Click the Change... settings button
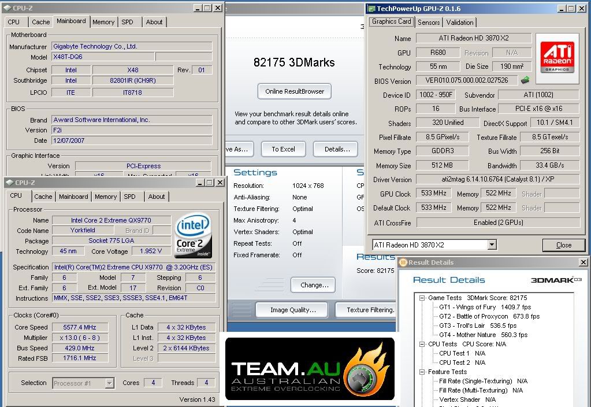This screenshot has height=407, width=591. [314, 284]
